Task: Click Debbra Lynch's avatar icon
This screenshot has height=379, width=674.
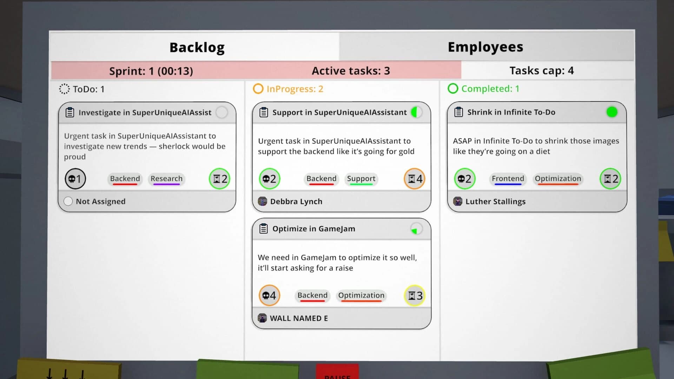Action: 263,201
